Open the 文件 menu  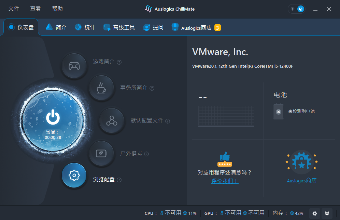[x=14, y=9]
